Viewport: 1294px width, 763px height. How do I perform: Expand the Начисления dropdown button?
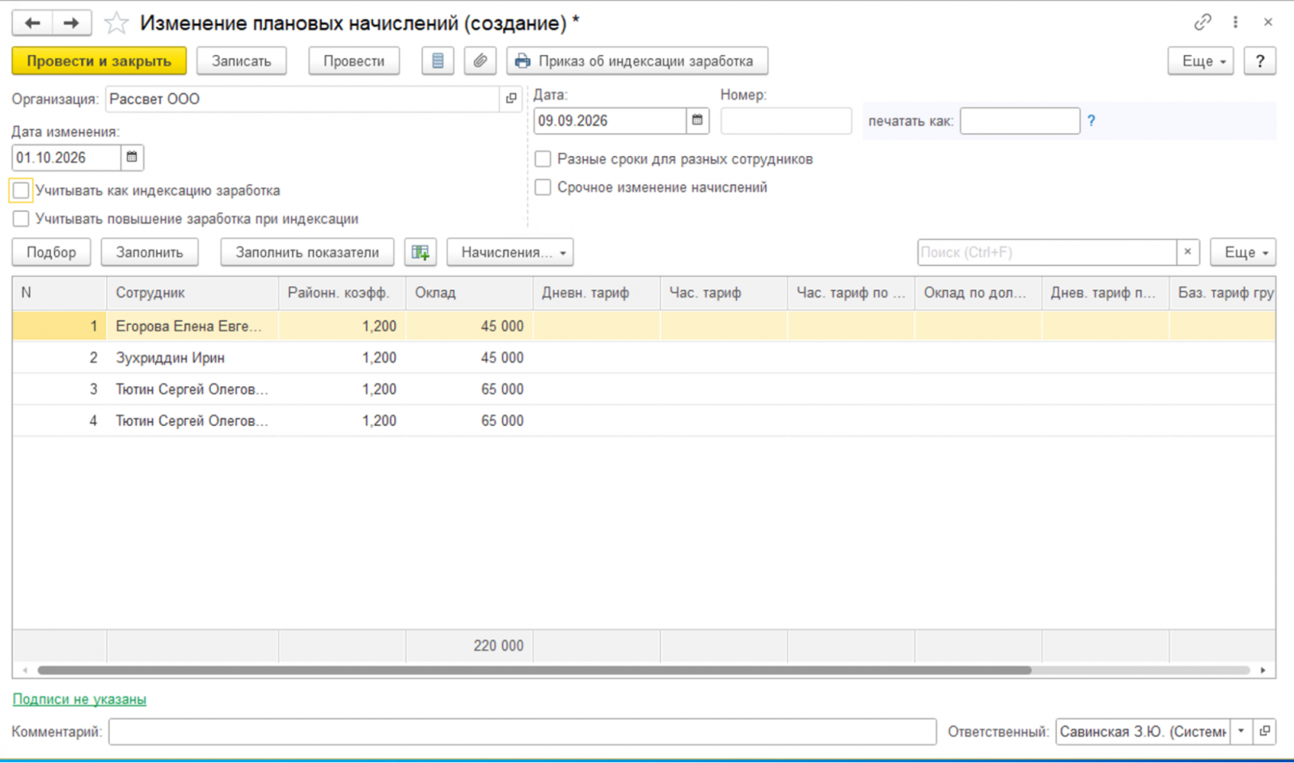510,252
